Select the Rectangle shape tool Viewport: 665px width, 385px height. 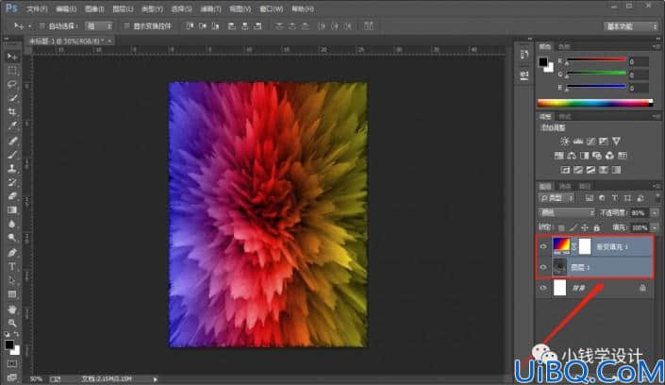coord(12,294)
